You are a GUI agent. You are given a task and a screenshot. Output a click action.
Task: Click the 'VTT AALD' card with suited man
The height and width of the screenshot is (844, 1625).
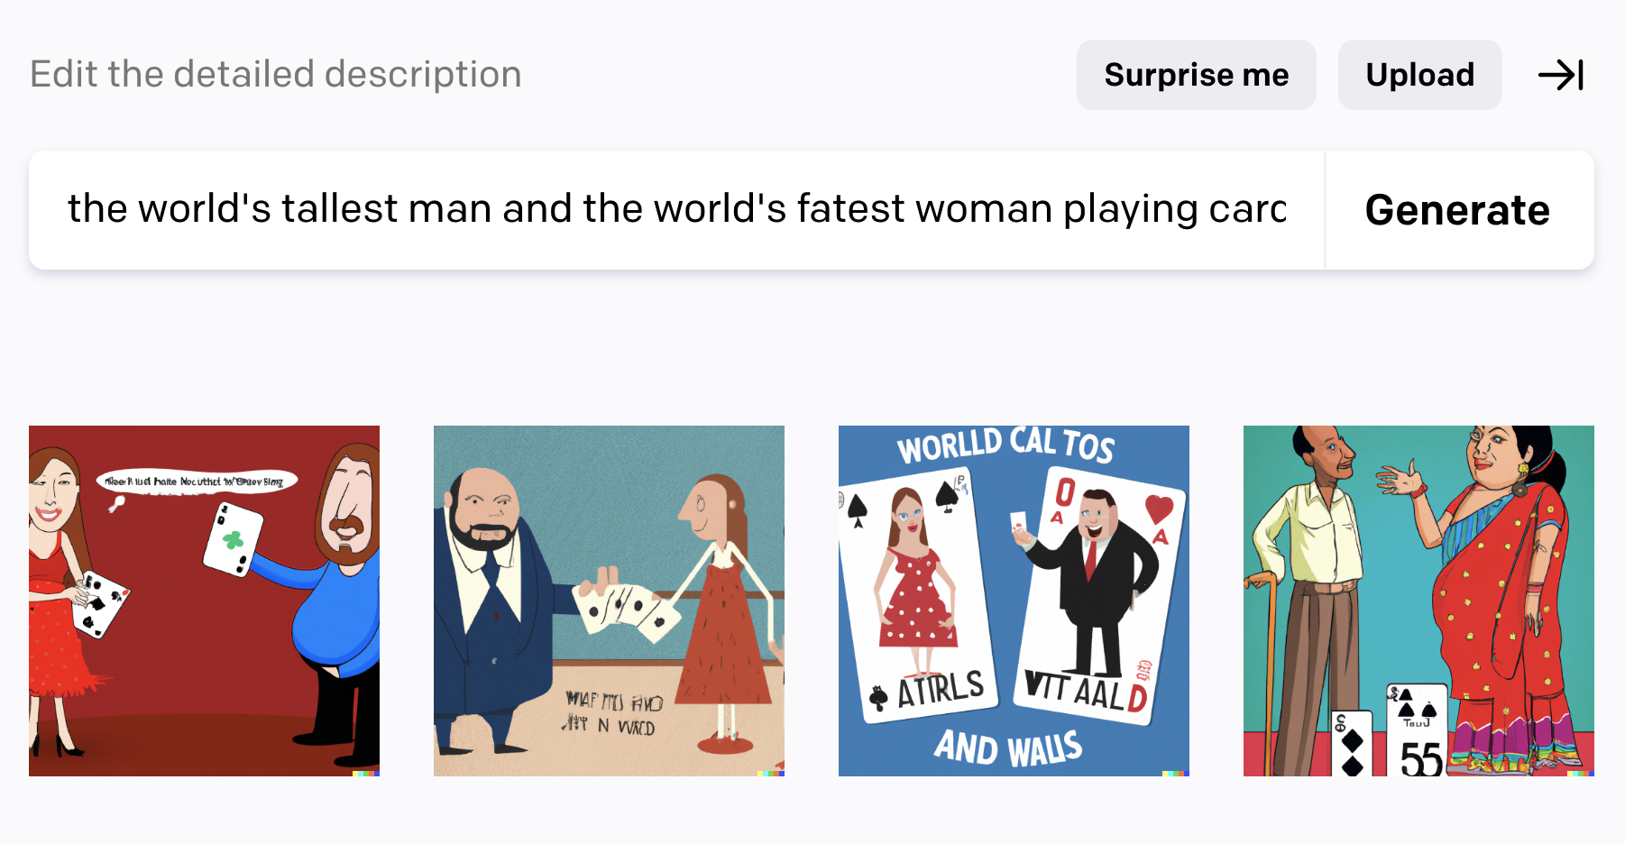(x=1097, y=596)
